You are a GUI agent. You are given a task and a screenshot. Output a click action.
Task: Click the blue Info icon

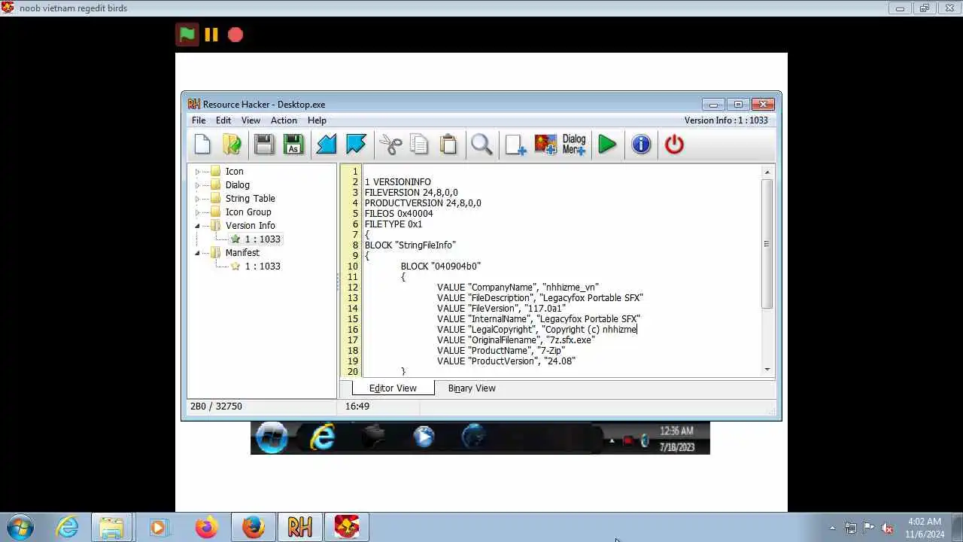[x=641, y=145]
